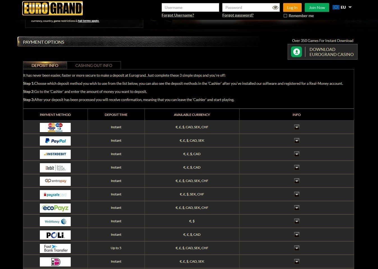Click the iDEAL payment method logo

coord(55,261)
